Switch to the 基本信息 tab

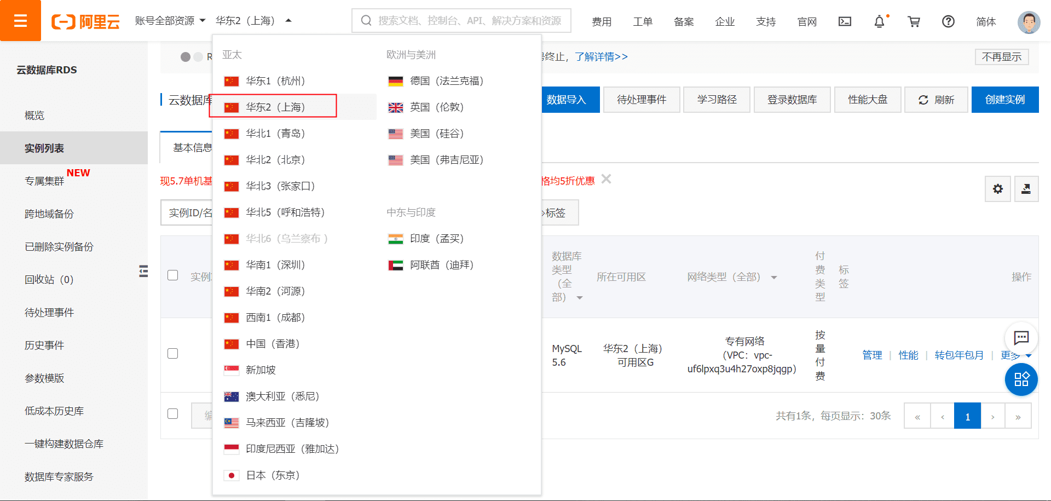click(x=192, y=148)
